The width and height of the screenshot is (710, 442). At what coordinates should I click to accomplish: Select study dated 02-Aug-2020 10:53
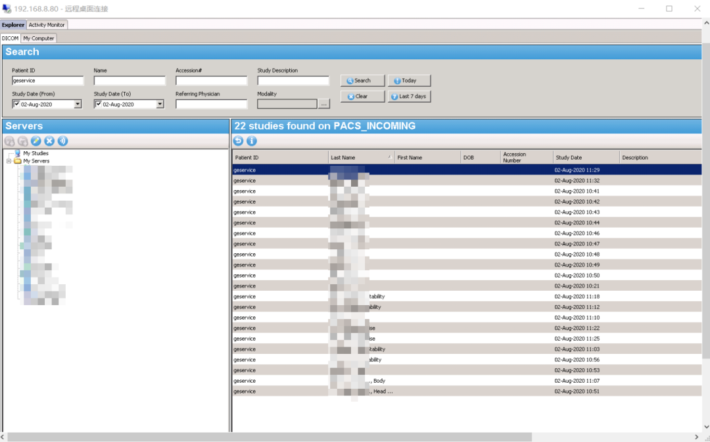point(467,370)
